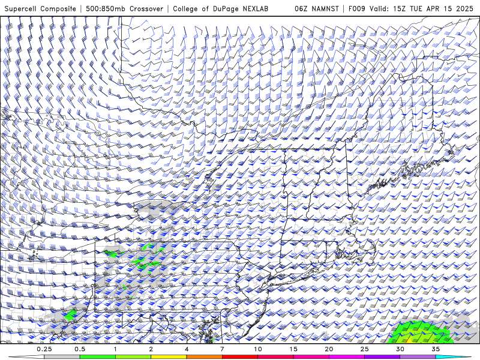Select the yellow legend swatch between 2 and 4
This screenshot has height=360, width=480.
click(169, 357)
